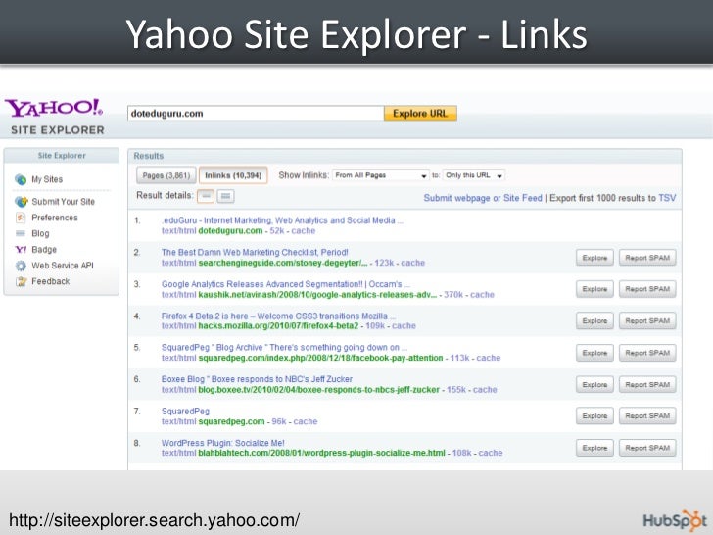Export results via TSV link
Viewport: 713px width, 535px height.
point(667,198)
